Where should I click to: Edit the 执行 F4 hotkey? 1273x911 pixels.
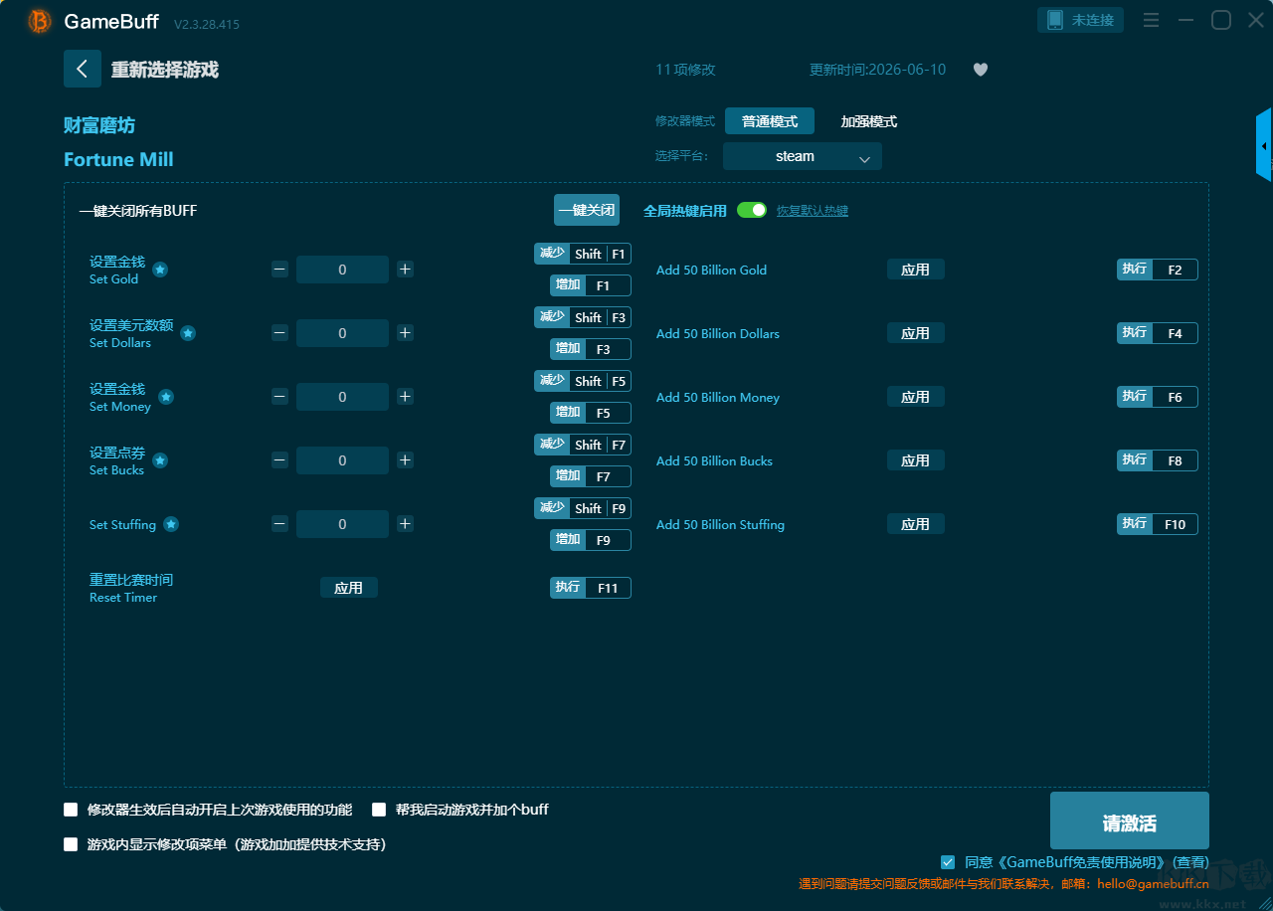tap(1158, 333)
